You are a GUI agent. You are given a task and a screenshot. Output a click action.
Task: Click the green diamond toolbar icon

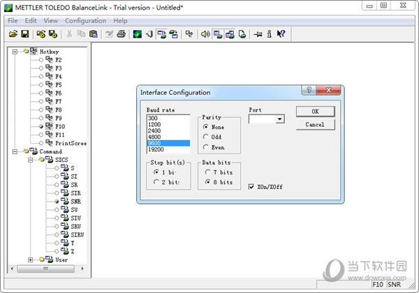tap(138, 34)
